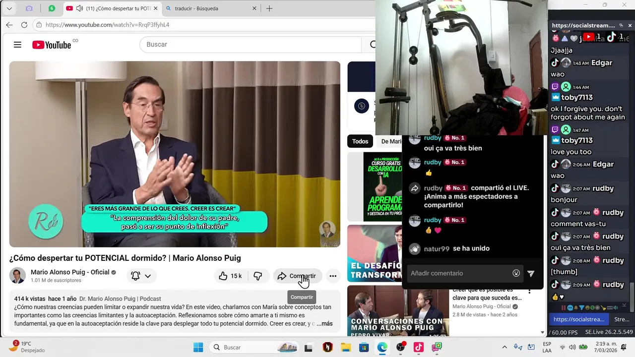Open Mario Alonso Puig channel avatar

[x=18, y=276]
